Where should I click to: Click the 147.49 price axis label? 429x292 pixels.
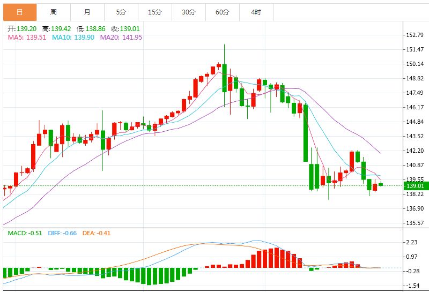pyautogui.click(x=415, y=93)
